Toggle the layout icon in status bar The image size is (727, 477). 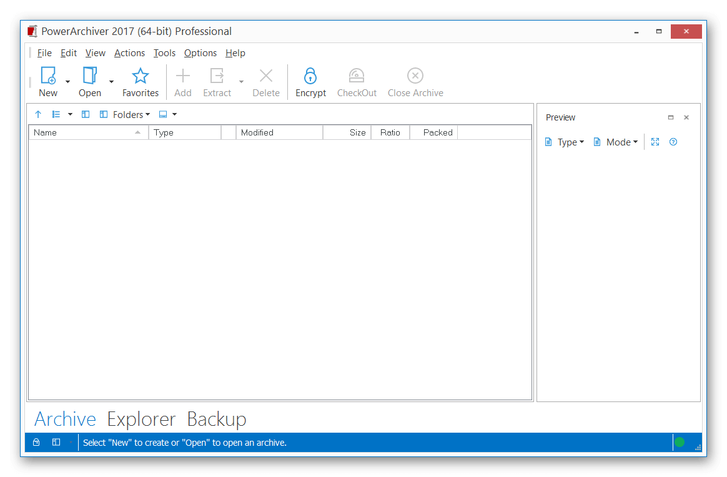pos(56,443)
